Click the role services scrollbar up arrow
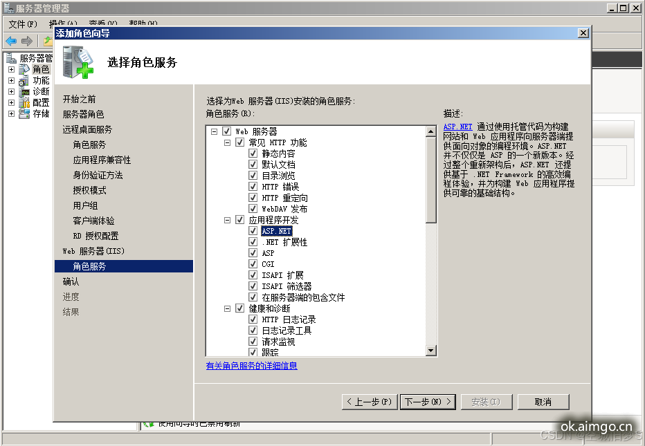Image resolution: width=645 pixels, height=446 pixels. point(430,131)
